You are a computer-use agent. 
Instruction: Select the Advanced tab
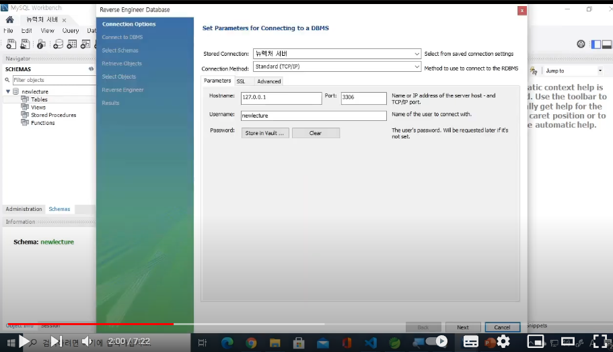(x=269, y=81)
